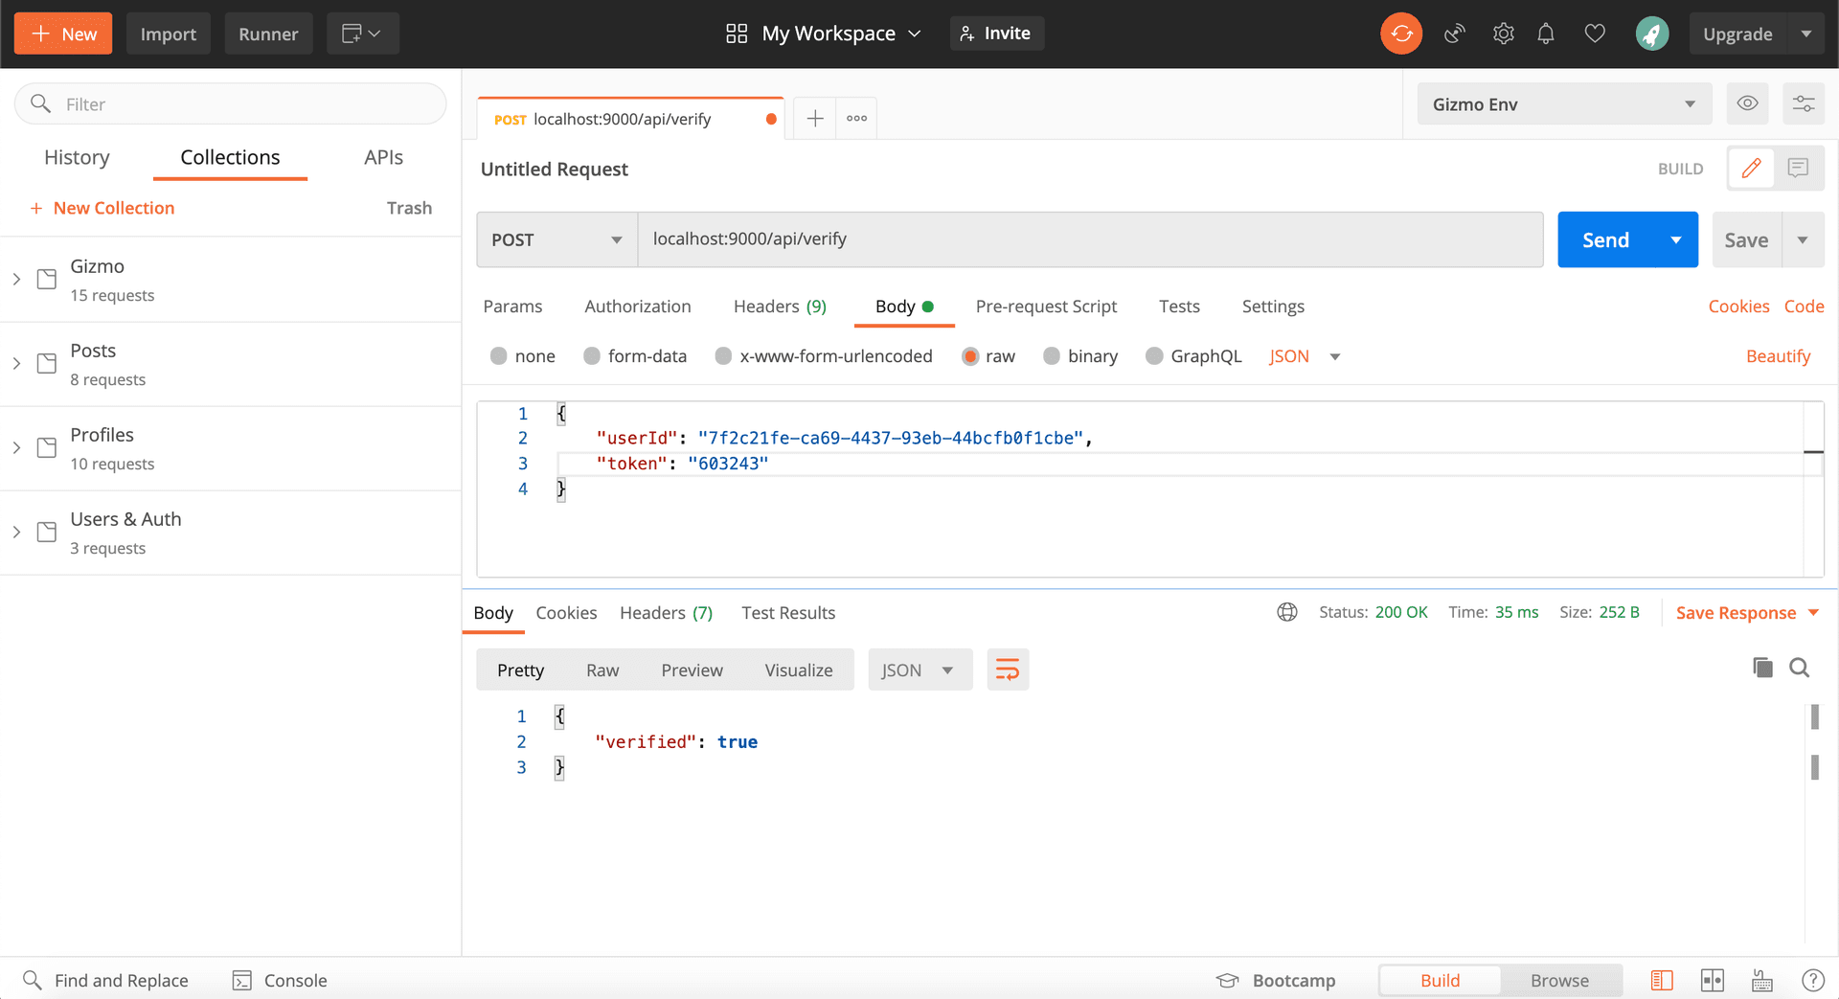Expand the Gizmo collection
1839x999 pixels.
(16, 279)
